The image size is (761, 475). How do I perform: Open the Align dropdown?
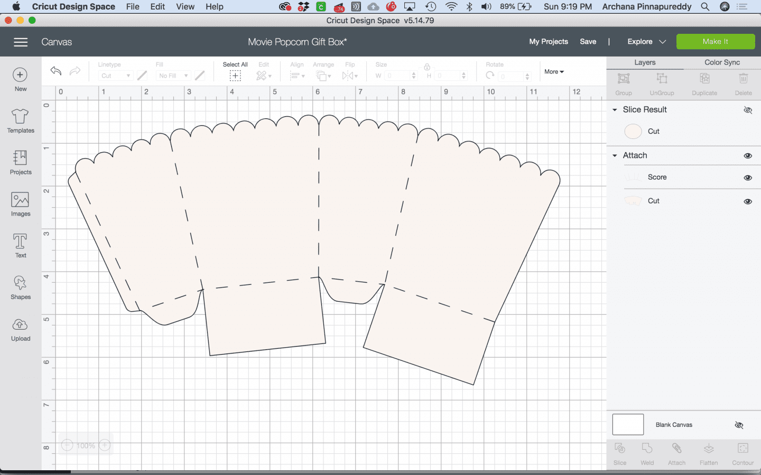(x=297, y=76)
